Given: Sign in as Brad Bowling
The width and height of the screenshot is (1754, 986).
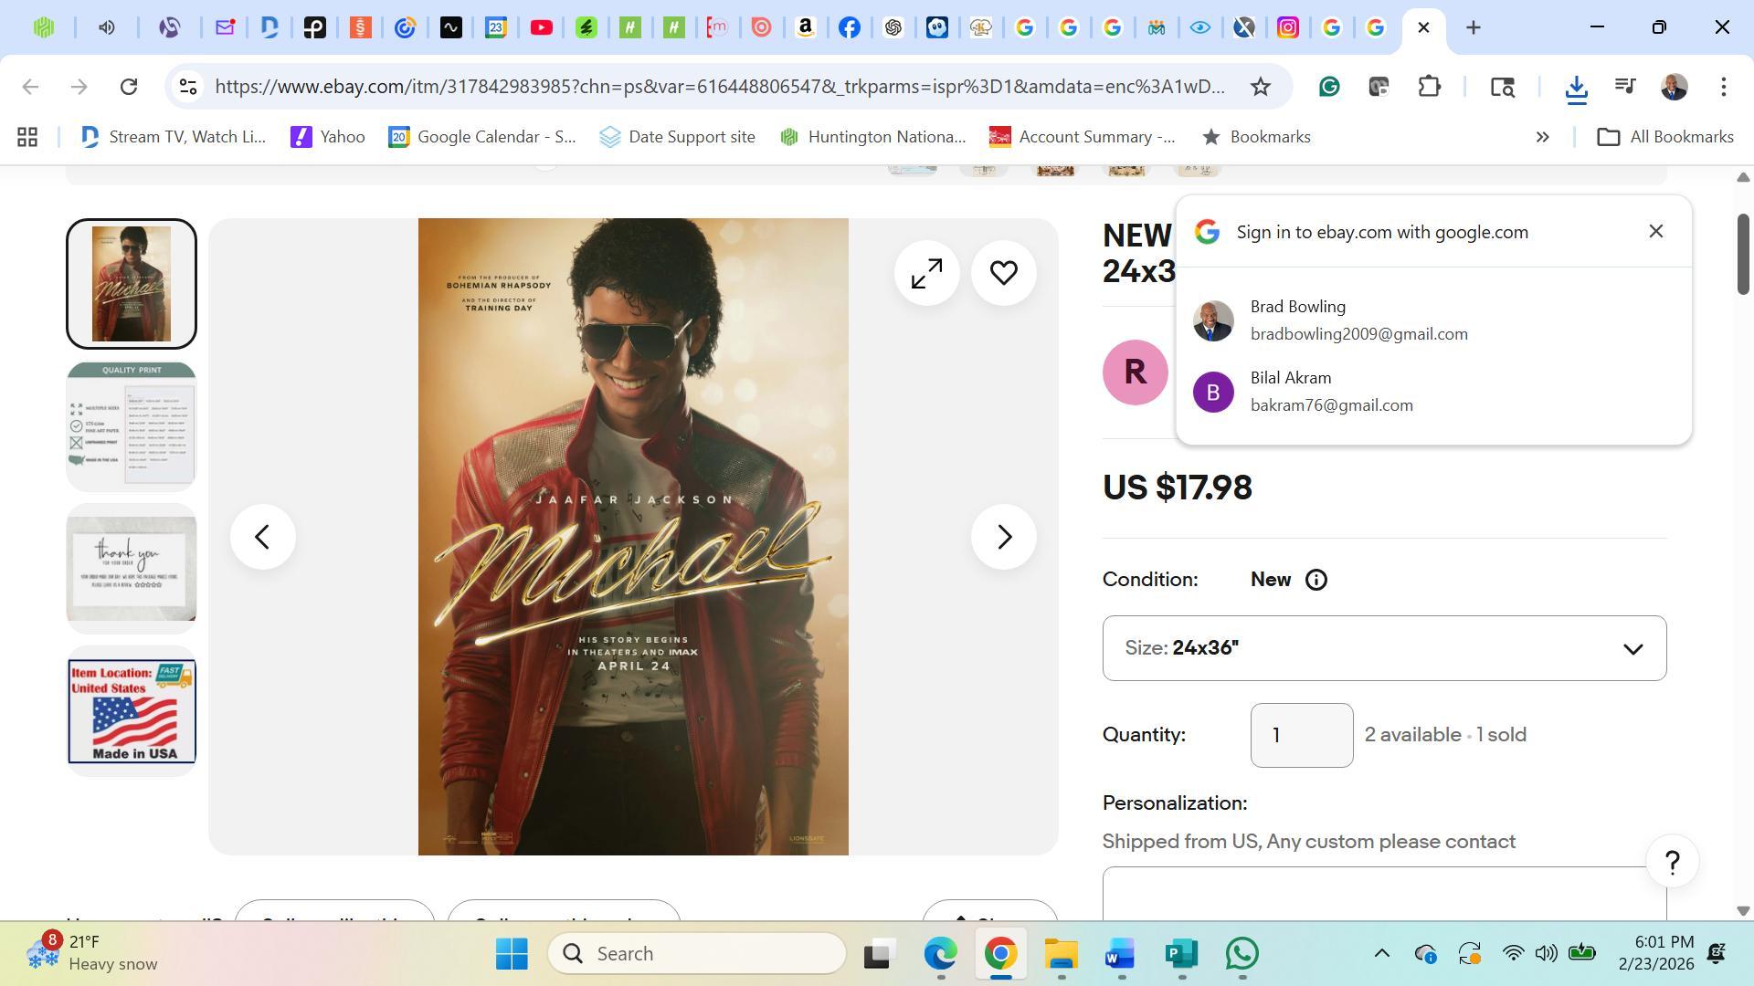Looking at the screenshot, I should pos(1358,320).
